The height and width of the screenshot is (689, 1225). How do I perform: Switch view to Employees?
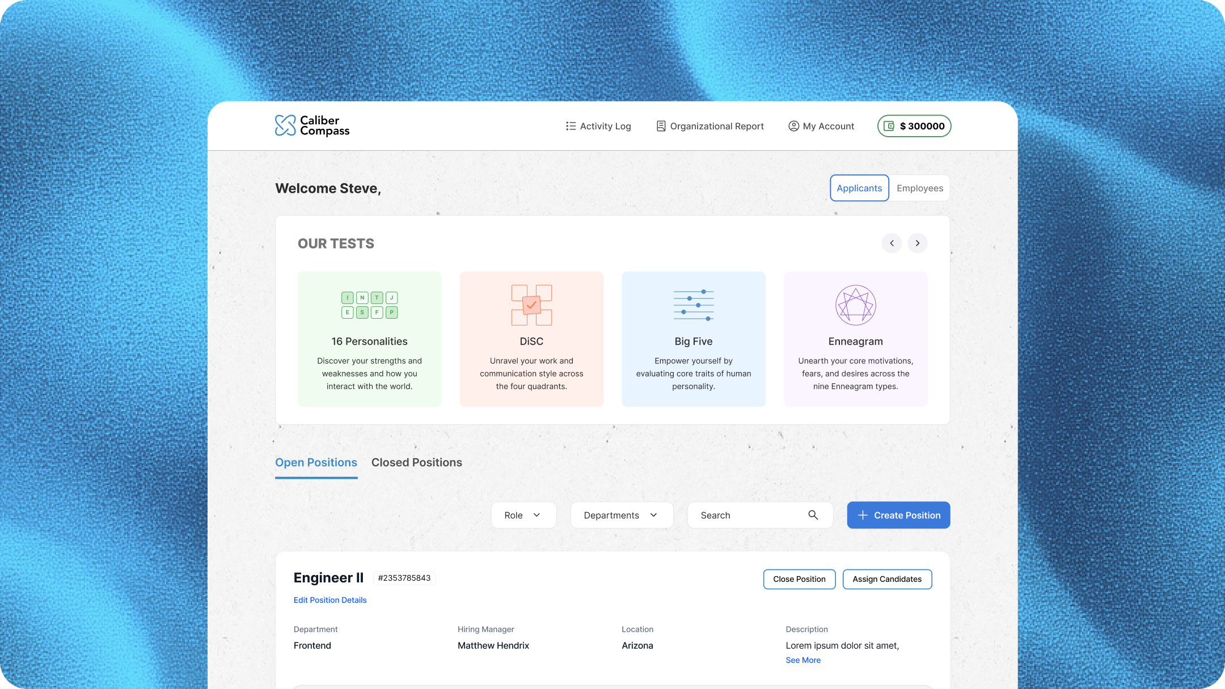[919, 188]
